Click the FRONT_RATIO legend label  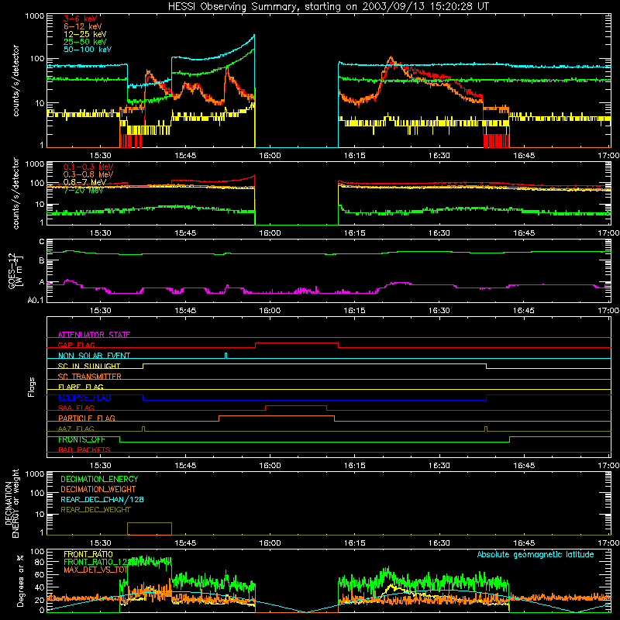[88, 554]
